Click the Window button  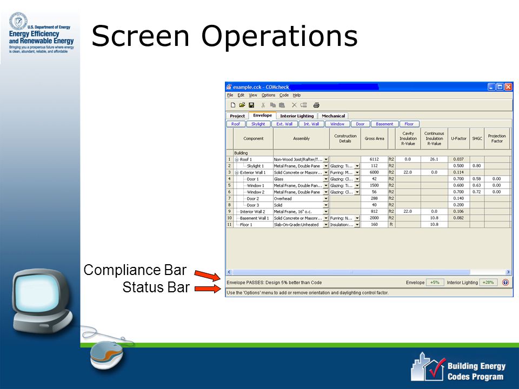pos(337,124)
